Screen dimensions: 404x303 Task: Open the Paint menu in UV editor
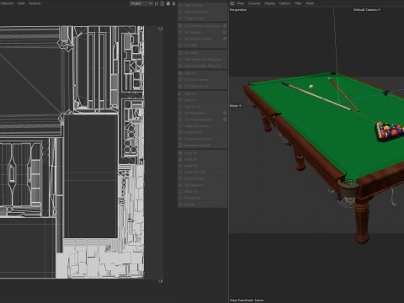[21, 3]
